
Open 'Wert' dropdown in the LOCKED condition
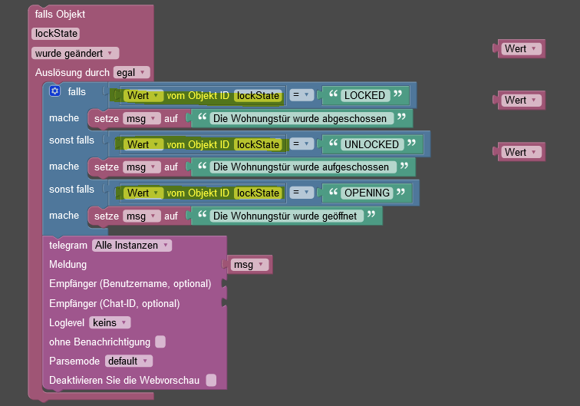point(143,95)
